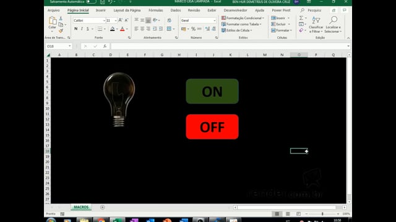
Task: Apply underline with the S button
Action: [x=88, y=29]
